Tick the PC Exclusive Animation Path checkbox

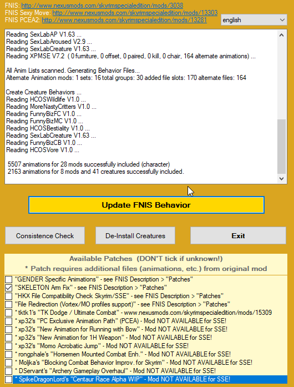click(x=9, y=321)
